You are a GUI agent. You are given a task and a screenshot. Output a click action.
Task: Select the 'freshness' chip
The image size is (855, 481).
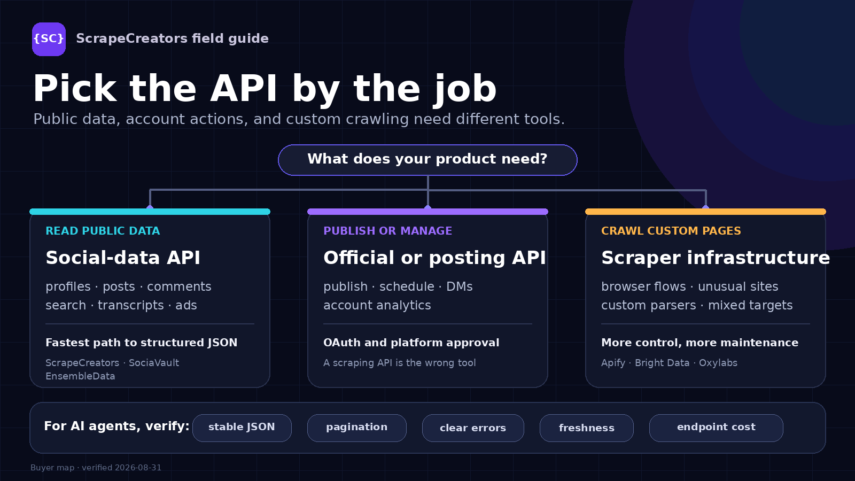pyautogui.click(x=587, y=428)
